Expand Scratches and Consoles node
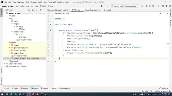Screen dimensions: 172x96 pos(4,66)
